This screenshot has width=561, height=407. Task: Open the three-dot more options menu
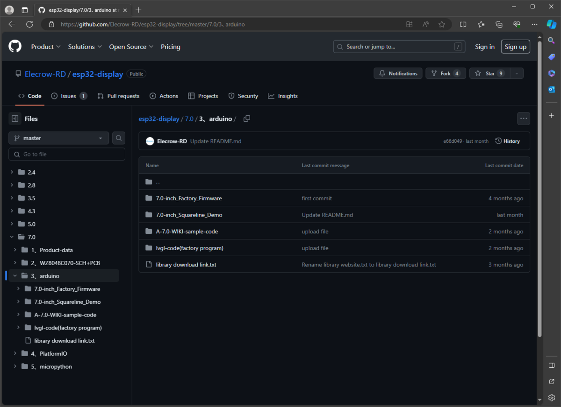[x=523, y=119]
